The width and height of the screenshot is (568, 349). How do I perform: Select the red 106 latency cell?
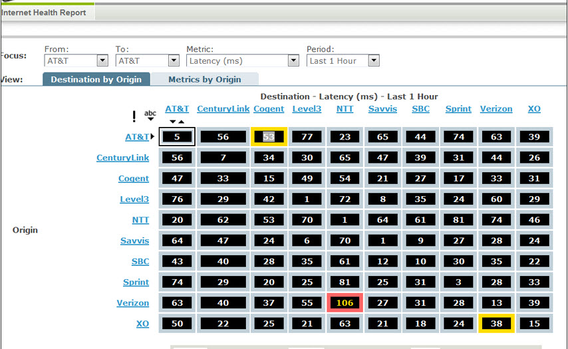tap(345, 302)
